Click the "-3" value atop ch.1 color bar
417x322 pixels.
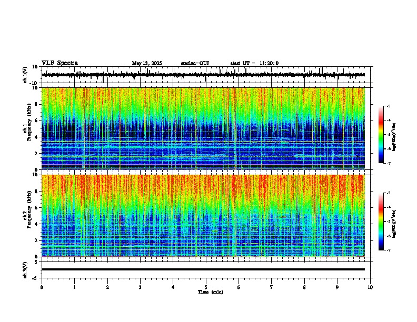(389, 106)
